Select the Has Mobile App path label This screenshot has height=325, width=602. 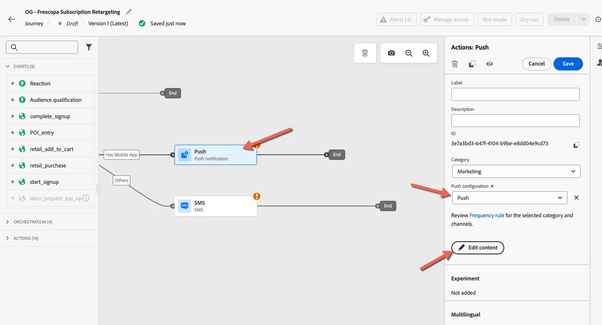coord(121,155)
